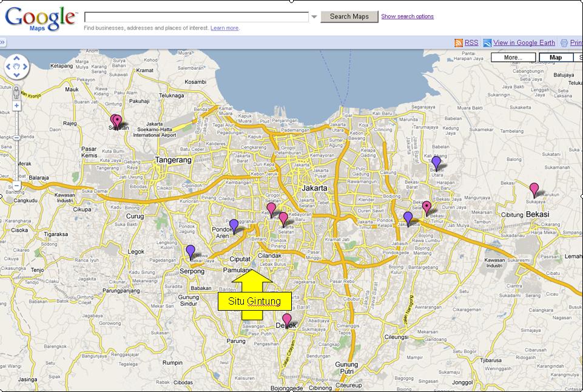Viewport: 583px width, 392px height.
Task: Follow the View in Google Earth link
Action: pyautogui.click(x=524, y=43)
